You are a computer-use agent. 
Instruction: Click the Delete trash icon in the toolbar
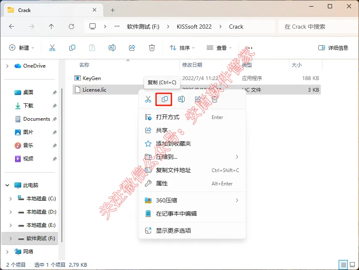(152, 48)
